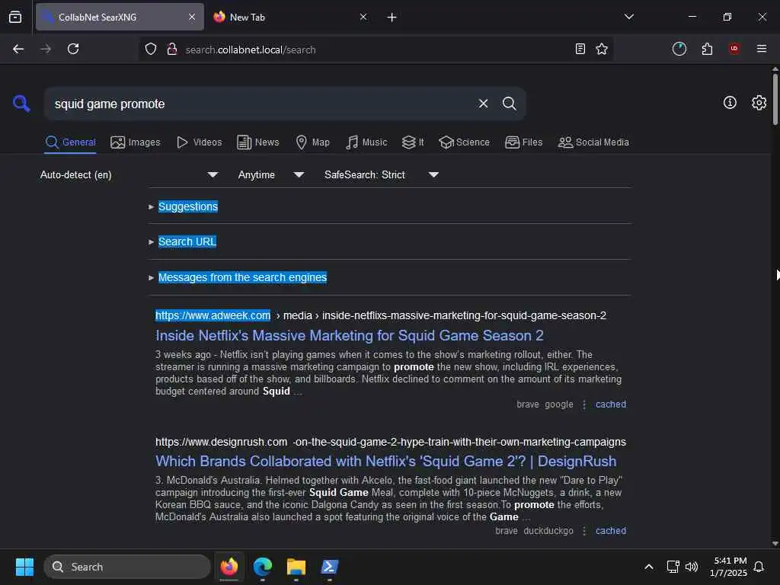The image size is (780, 585).
Task: Open cached version of Adweek result
Action: click(611, 404)
